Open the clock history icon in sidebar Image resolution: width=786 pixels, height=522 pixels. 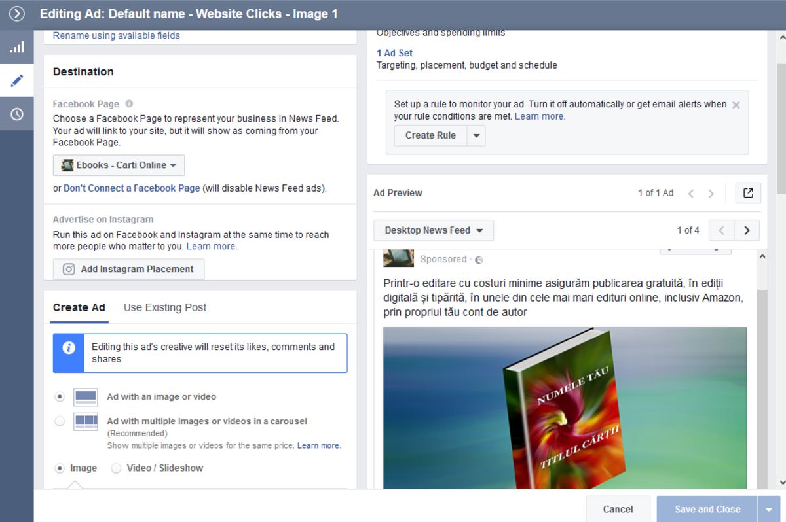[x=16, y=114]
